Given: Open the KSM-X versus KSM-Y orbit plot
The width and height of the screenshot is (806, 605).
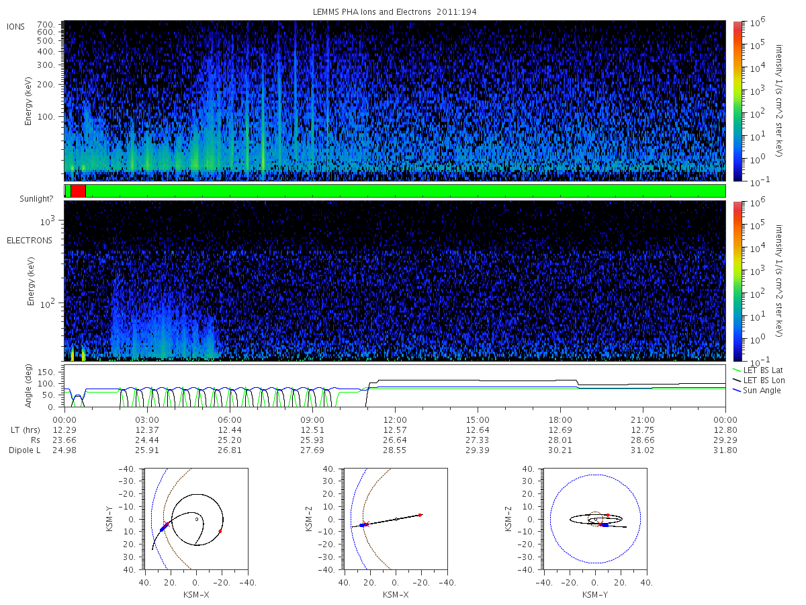Looking at the screenshot, I should point(195,519).
